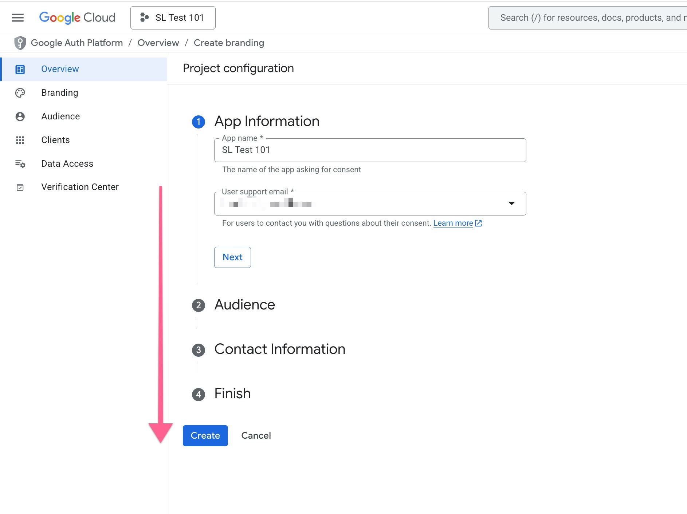Click the Branding palette icon
Screen dimensions: 687x514
20,93
